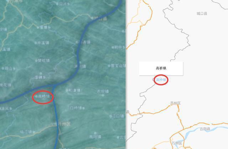
Task: Click the red-circled town marker on terrain map
Action: [x=36, y=96]
